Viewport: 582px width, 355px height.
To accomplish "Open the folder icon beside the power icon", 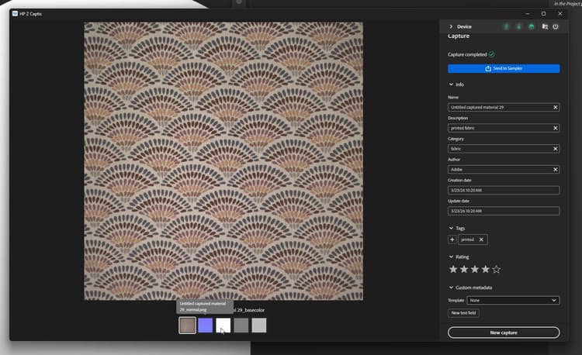I will pos(545,26).
